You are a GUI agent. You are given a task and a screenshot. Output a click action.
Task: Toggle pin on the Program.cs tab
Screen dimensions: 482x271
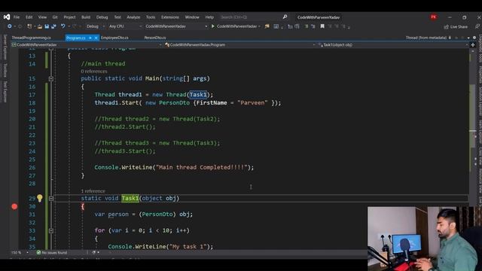click(x=90, y=38)
